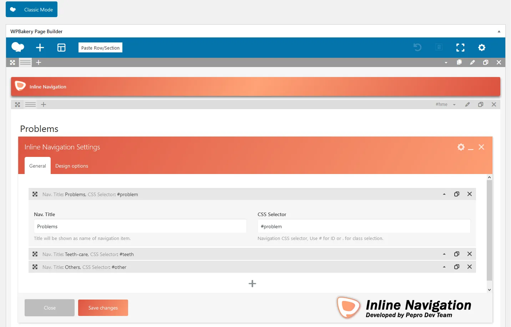
Task: Edit the outer row with the pencil
Action: 472,62
